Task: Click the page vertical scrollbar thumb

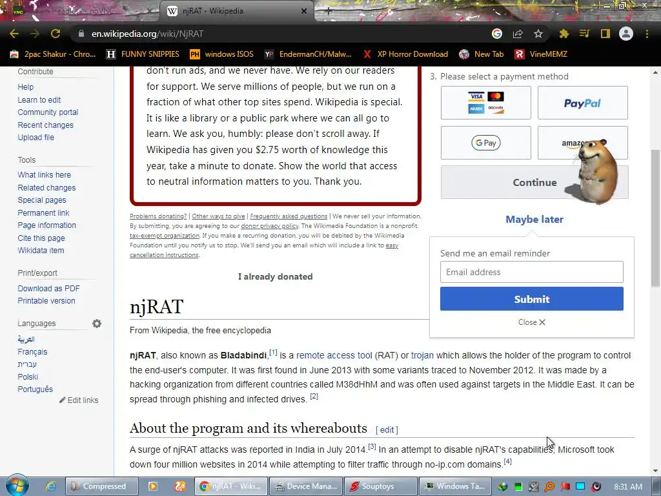Action: [656, 218]
